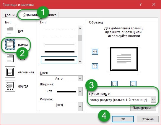Expand the "Применить к" dropdown list

tap(123, 100)
